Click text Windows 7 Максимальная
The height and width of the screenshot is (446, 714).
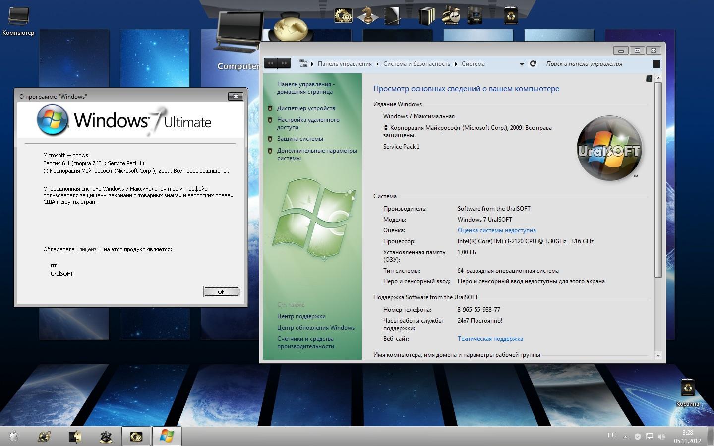tap(418, 116)
